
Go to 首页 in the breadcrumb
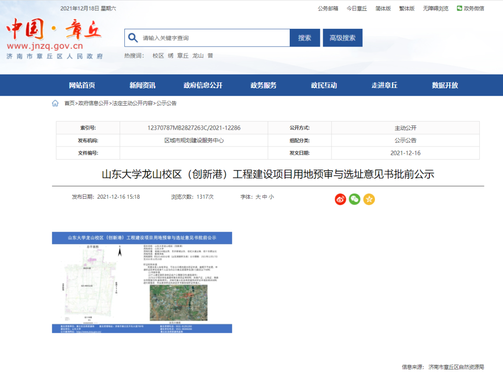[x=69, y=103]
